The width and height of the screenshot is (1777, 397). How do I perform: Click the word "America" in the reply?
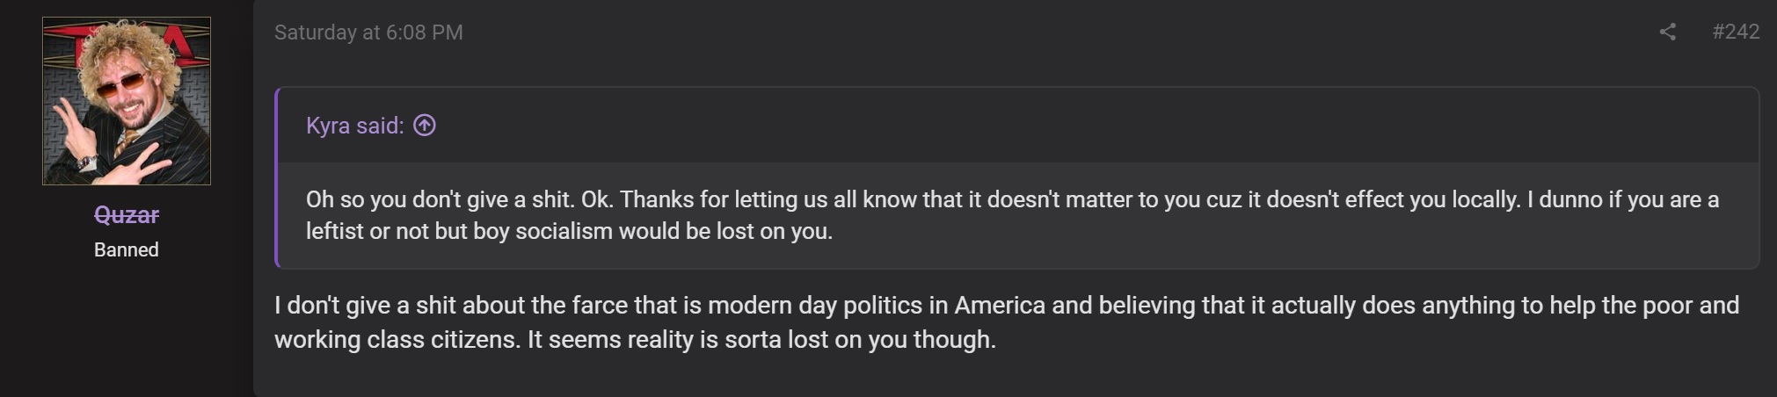point(1000,306)
